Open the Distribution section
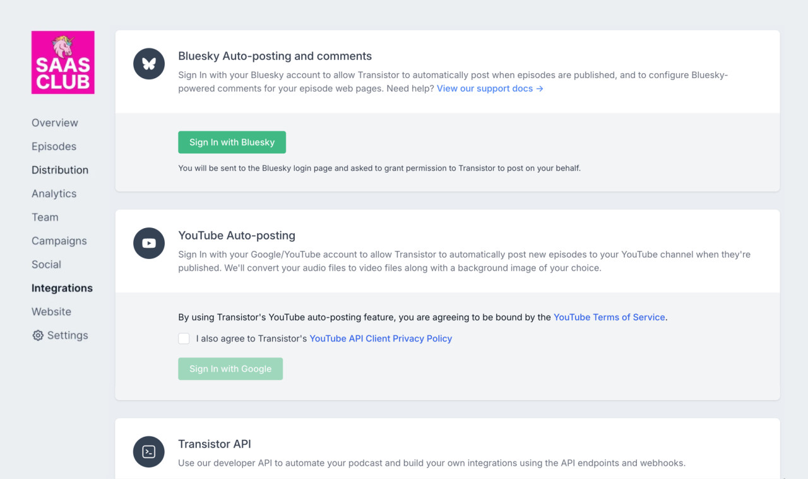Image resolution: width=808 pixels, height=479 pixels. (x=60, y=170)
